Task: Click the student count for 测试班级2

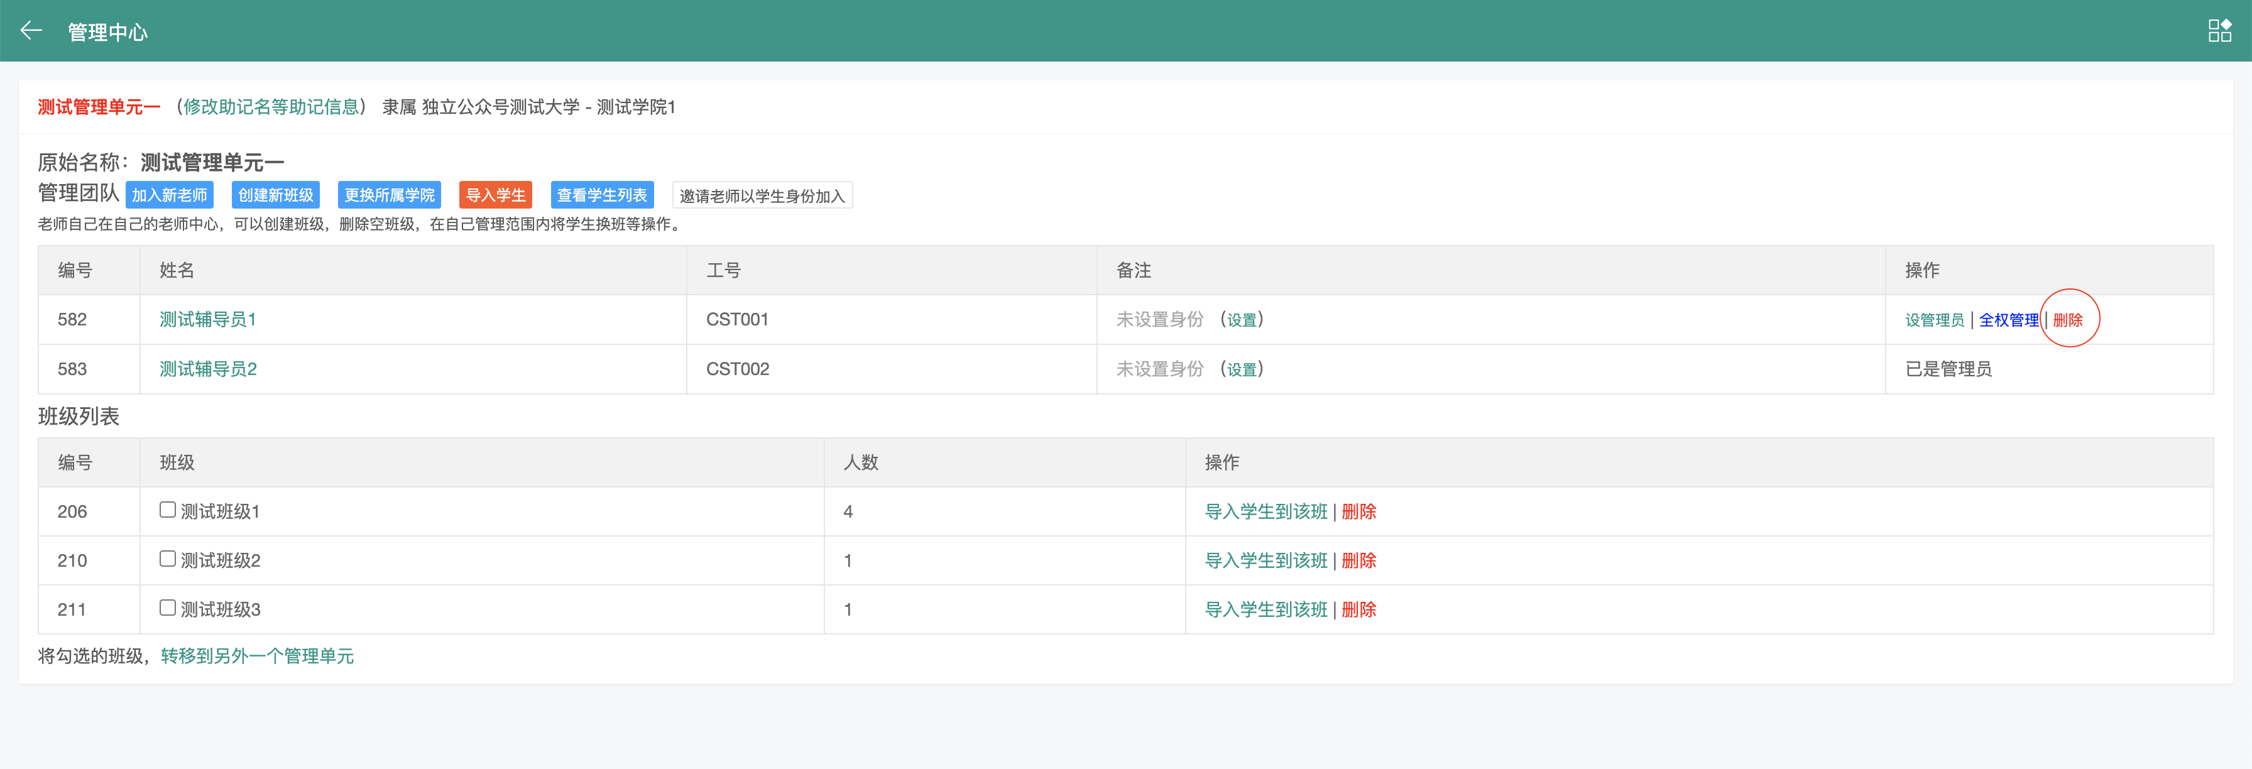Action: [848, 560]
